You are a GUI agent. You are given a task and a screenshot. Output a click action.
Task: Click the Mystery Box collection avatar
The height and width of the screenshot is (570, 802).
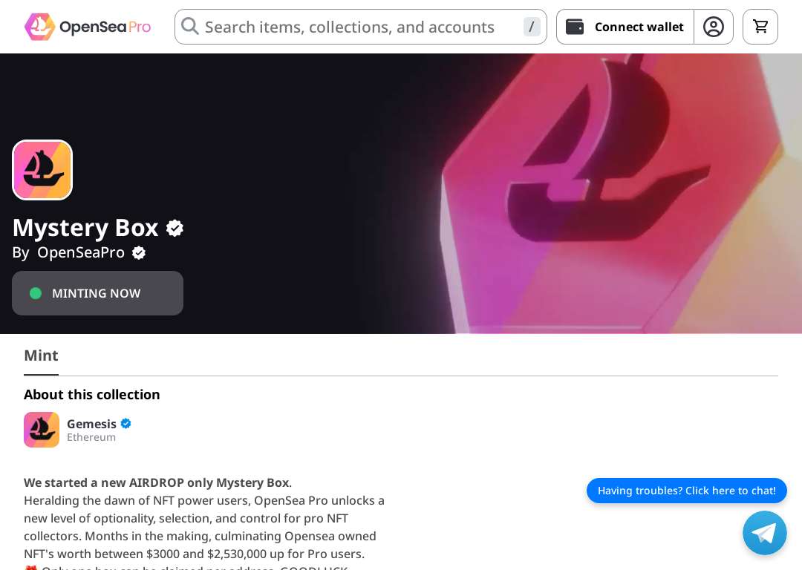point(42,170)
